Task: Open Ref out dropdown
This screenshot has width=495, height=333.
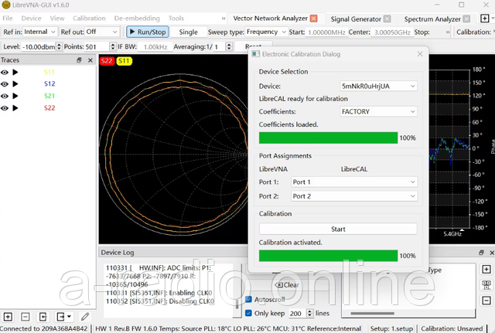Action: pyautogui.click(x=101, y=32)
